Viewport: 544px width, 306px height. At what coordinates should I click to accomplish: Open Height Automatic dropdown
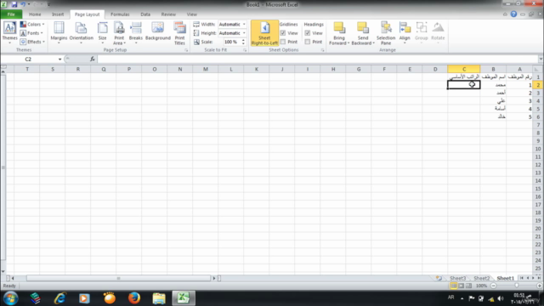(x=244, y=33)
